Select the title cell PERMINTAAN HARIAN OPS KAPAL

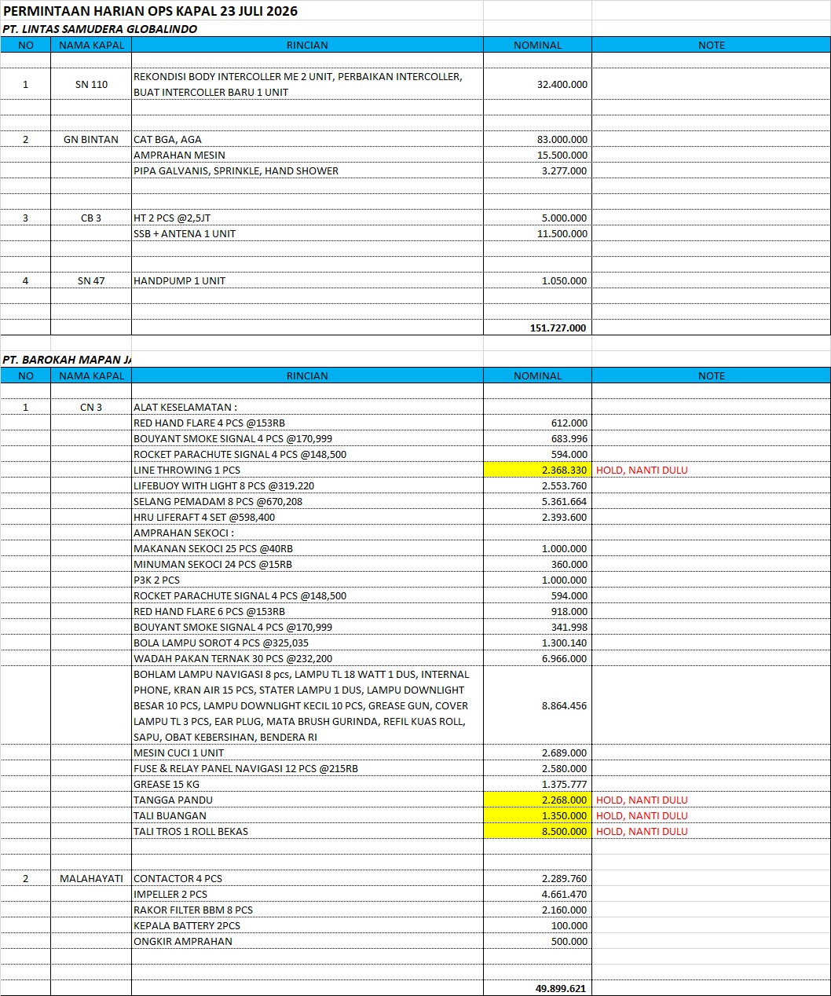pyautogui.click(x=151, y=12)
